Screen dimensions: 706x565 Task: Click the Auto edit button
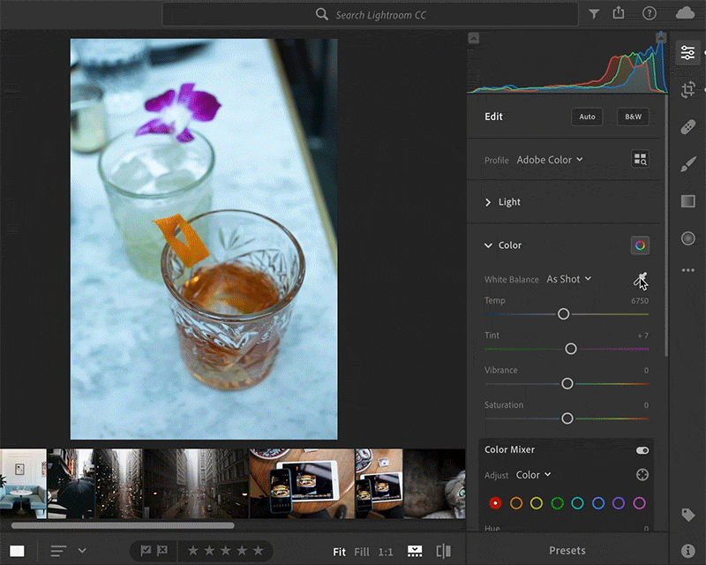[587, 117]
